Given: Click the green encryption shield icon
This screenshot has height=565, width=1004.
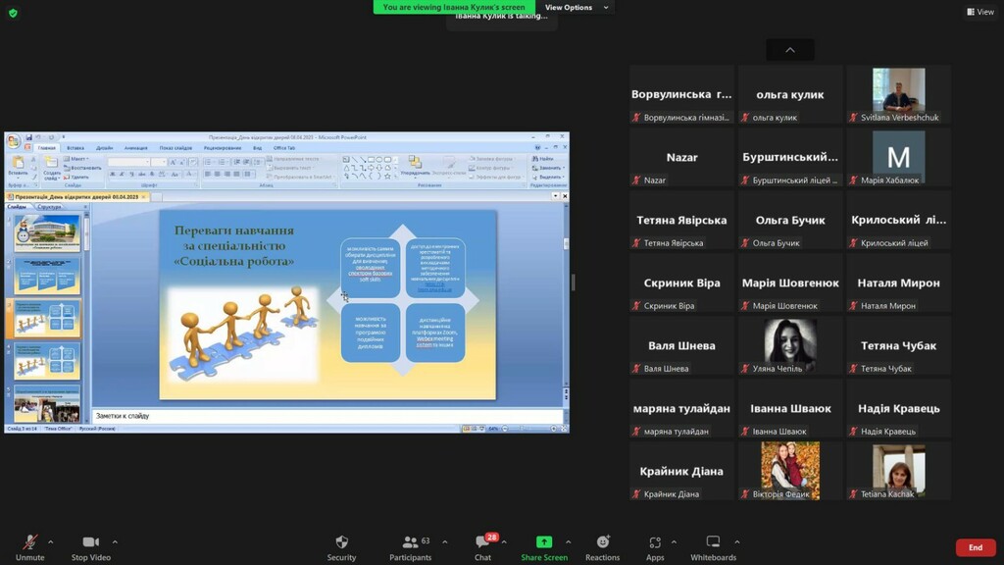Looking at the screenshot, I should 13,13.
